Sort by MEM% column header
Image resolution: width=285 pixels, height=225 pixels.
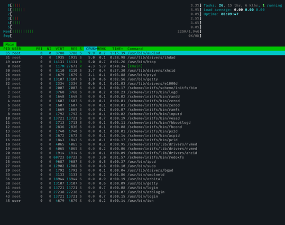point(101,48)
